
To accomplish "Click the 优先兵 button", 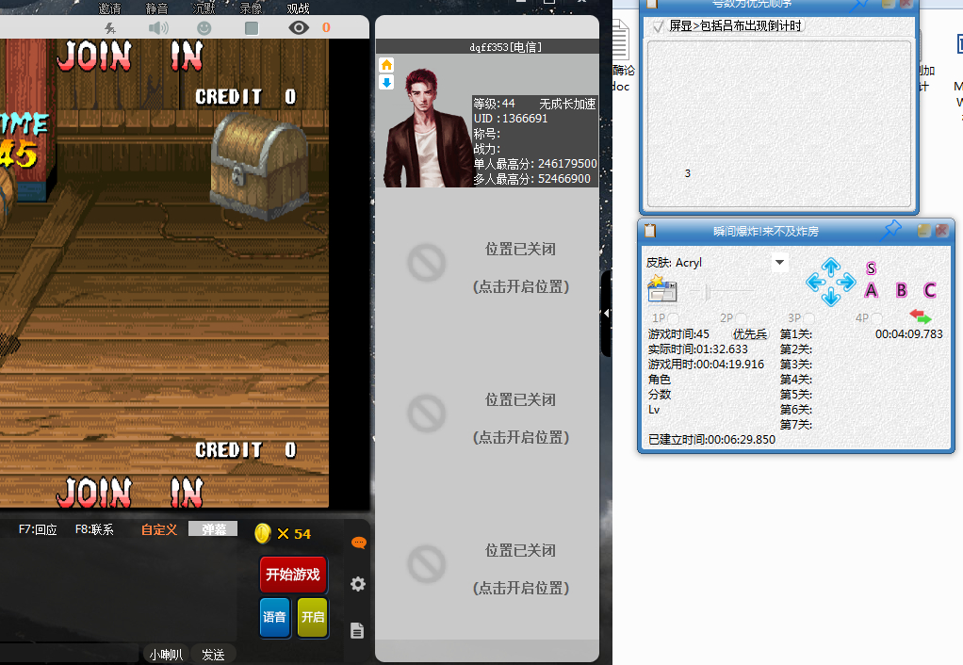I will coord(750,334).
